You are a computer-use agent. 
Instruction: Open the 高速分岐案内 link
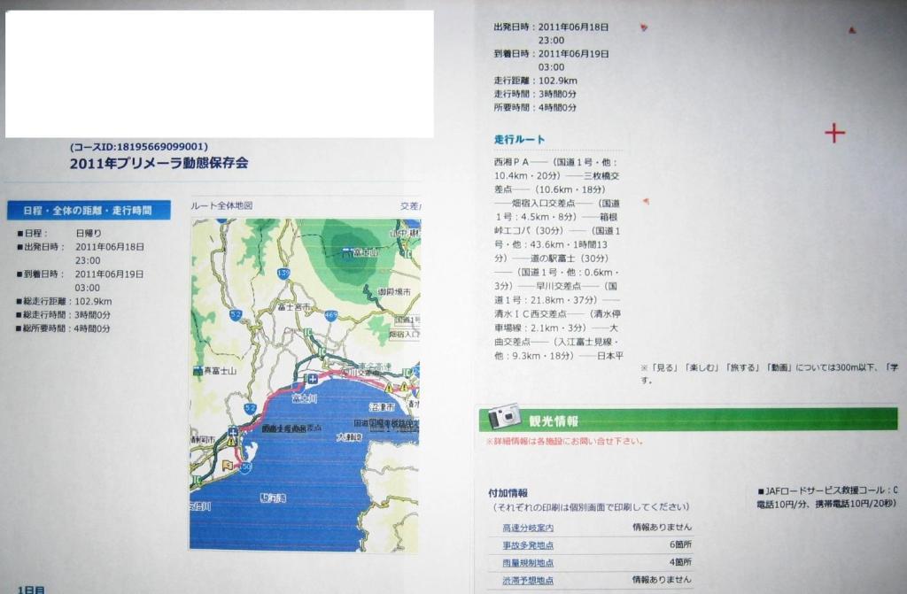[528, 528]
